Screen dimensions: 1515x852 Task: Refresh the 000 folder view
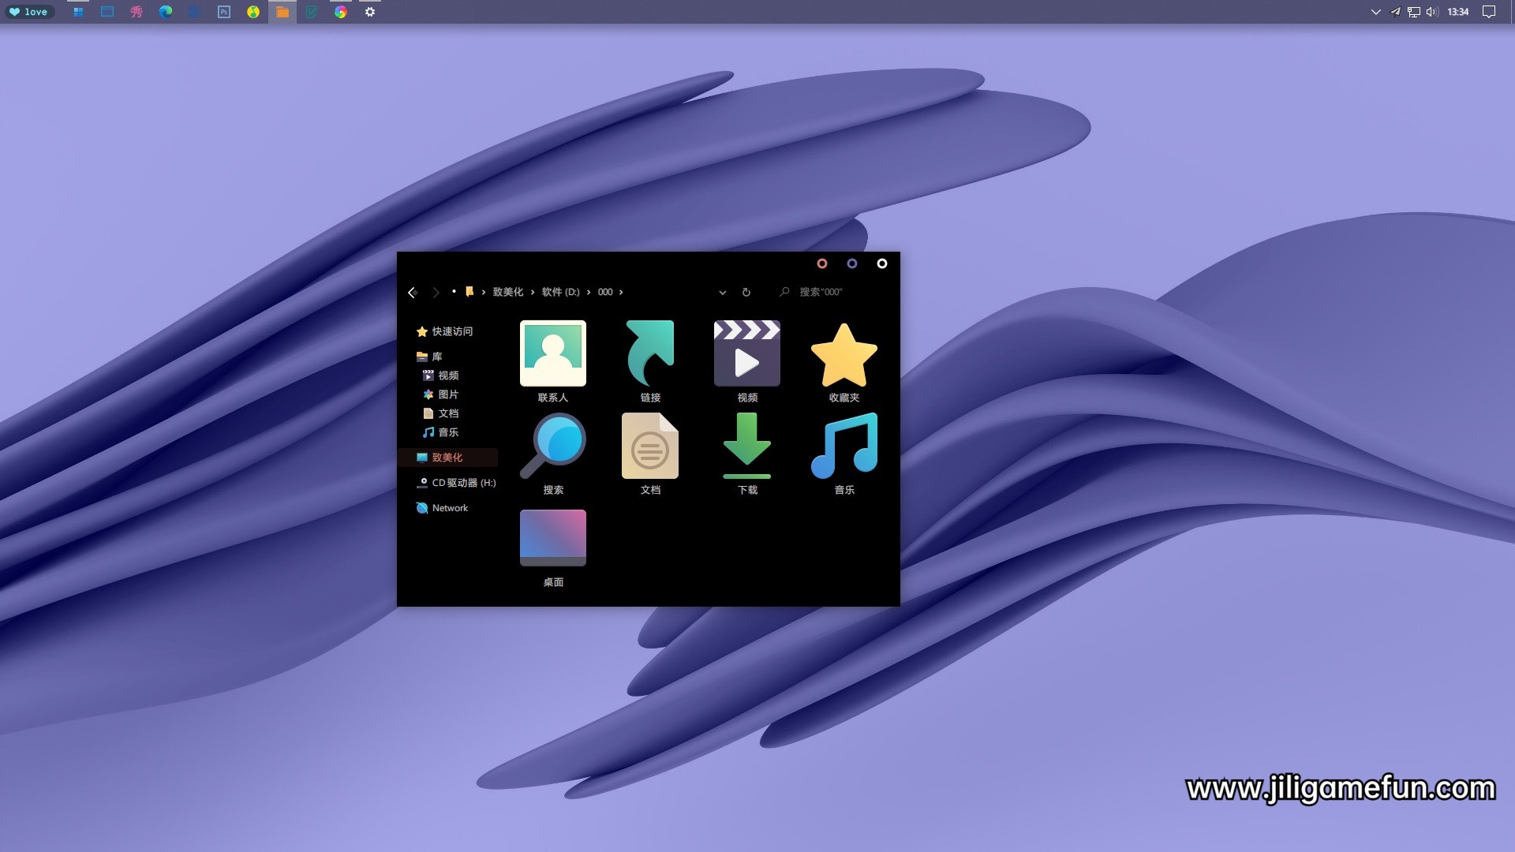click(746, 293)
